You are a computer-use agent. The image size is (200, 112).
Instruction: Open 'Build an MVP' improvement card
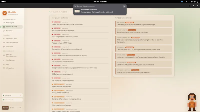tap(143, 71)
